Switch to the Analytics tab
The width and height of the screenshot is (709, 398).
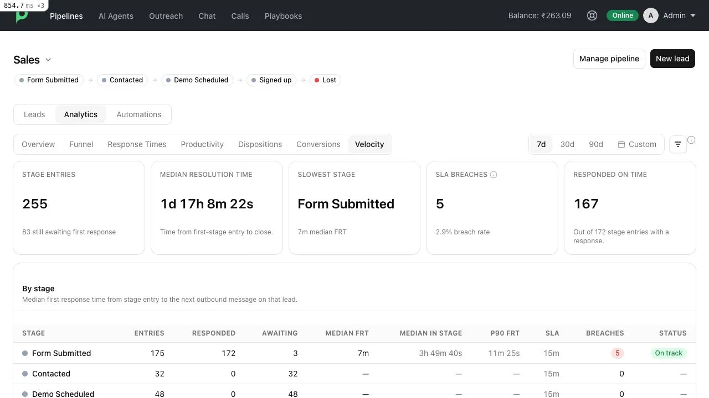point(81,114)
